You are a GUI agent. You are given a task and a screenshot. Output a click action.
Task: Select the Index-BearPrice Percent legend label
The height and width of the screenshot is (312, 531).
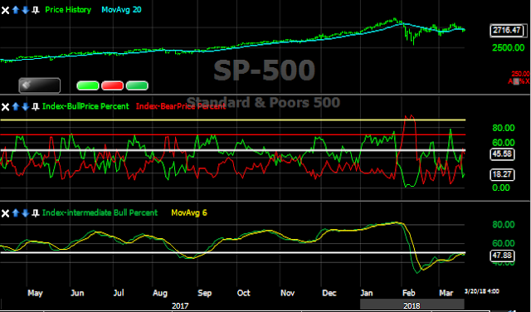(181, 106)
